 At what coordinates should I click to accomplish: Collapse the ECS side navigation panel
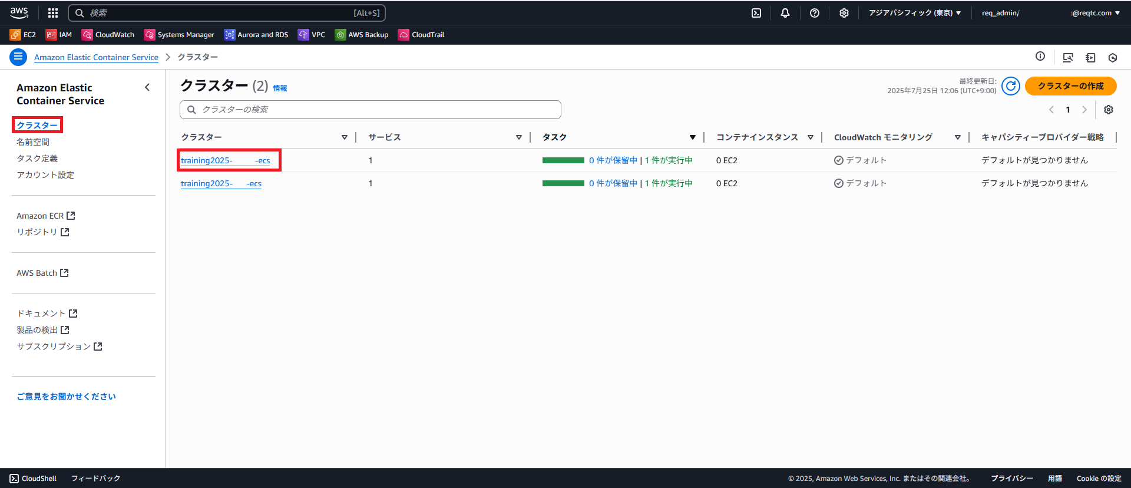click(x=147, y=87)
